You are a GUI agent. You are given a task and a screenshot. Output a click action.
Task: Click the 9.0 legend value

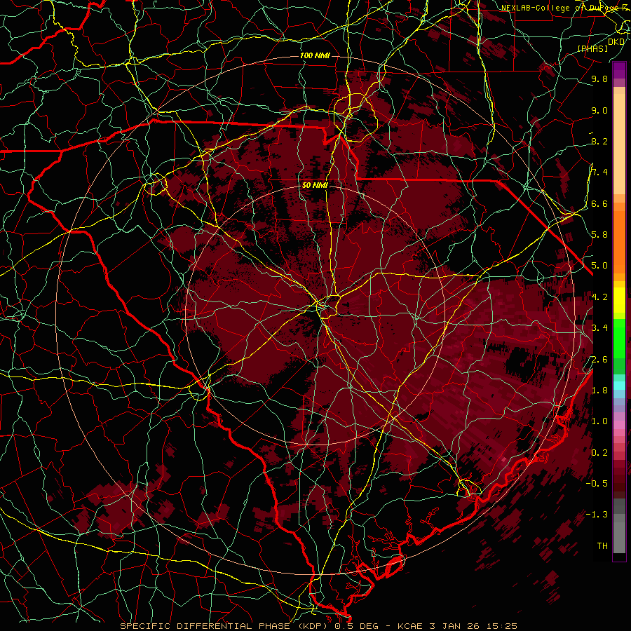click(x=599, y=110)
